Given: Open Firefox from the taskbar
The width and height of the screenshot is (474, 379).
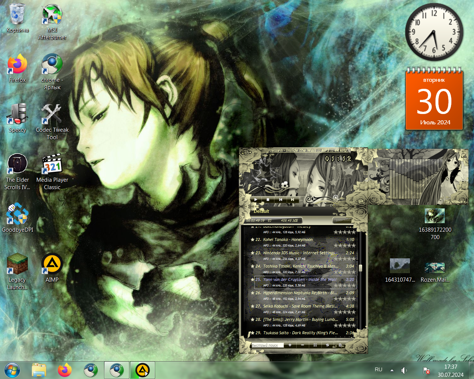Looking at the screenshot, I should tap(65, 370).
